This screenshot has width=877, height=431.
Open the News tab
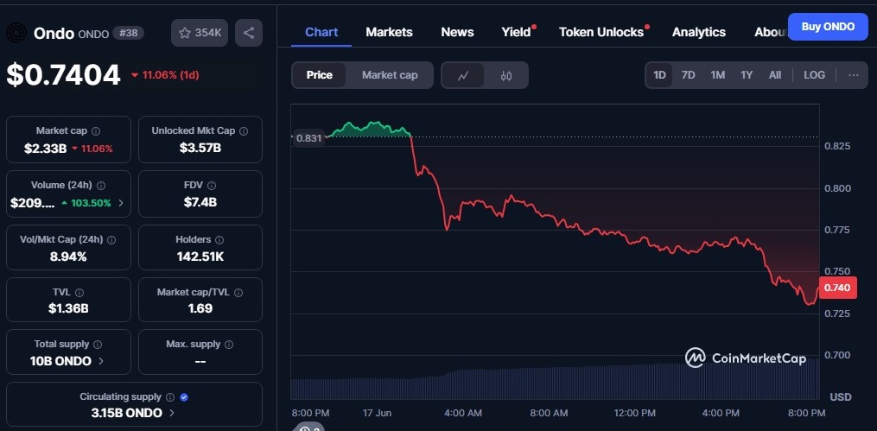(x=457, y=33)
